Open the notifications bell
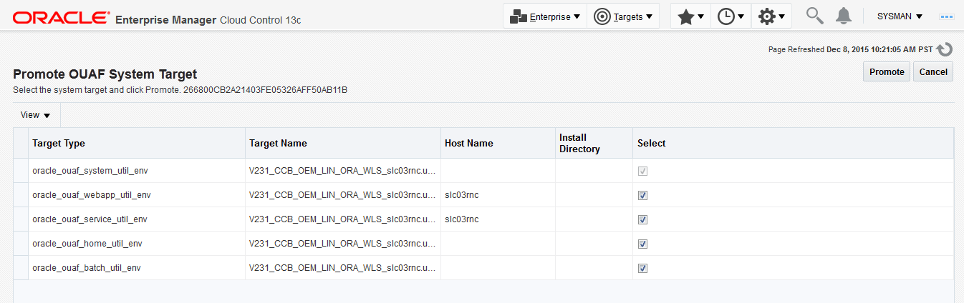This screenshot has height=303, width=964. coord(844,16)
